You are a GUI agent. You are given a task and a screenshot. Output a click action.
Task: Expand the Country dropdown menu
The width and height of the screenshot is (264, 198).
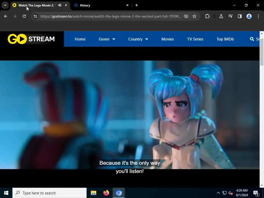(138, 39)
